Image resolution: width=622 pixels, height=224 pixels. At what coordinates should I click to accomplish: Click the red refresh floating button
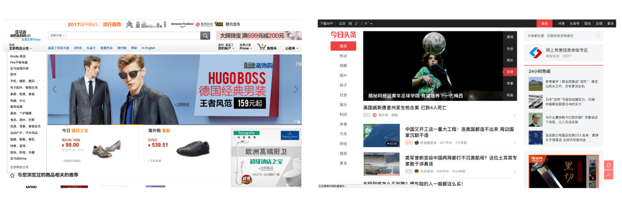click(x=609, y=165)
